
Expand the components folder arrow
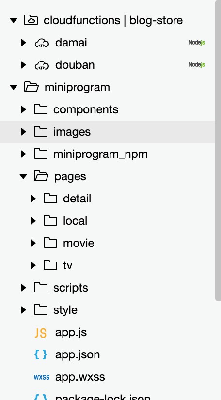(23, 109)
